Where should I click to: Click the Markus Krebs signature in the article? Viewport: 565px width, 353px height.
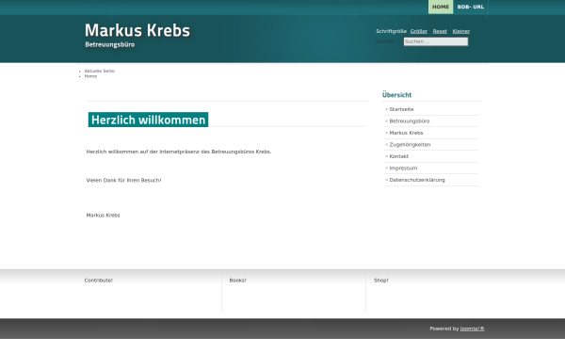point(103,215)
